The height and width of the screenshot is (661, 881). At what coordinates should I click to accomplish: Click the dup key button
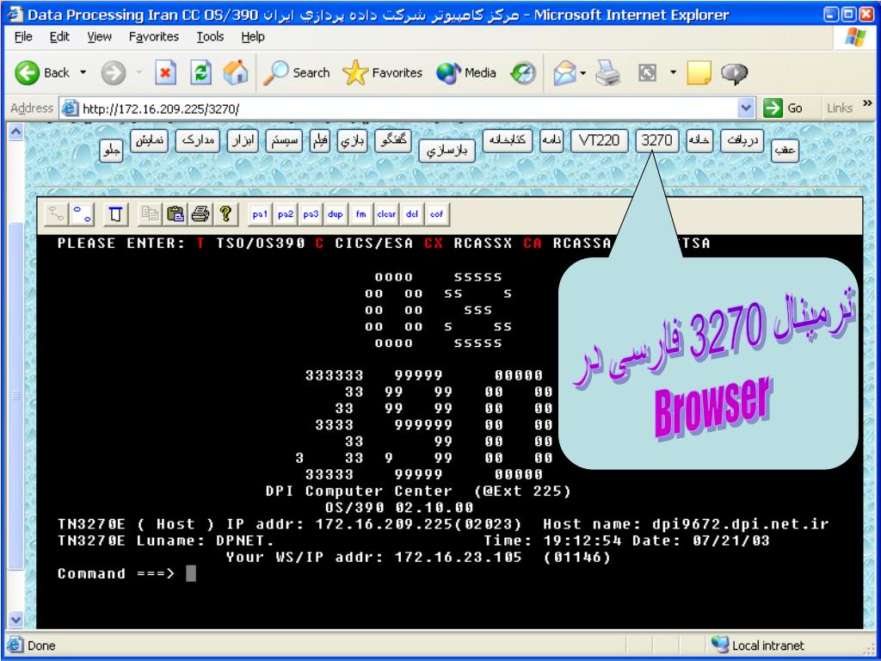(x=336, y=214)
